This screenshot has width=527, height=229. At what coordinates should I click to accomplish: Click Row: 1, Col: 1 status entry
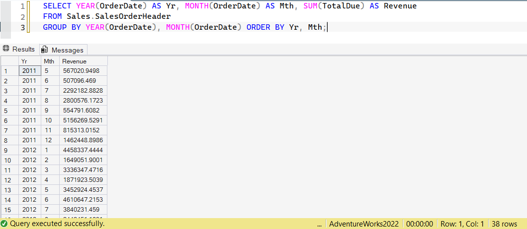click(463, 224)
